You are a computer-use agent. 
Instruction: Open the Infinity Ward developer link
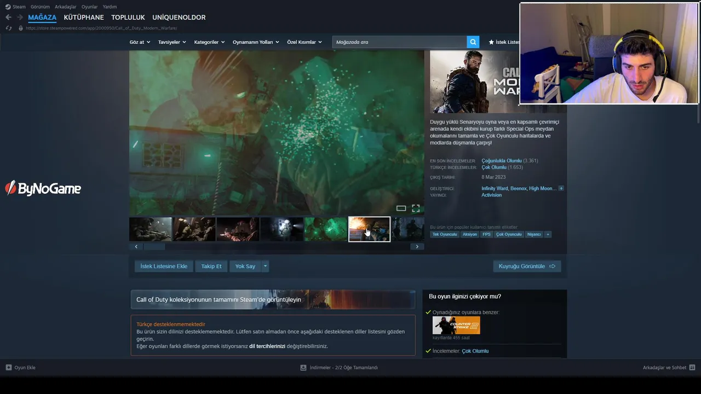click(x=495, y=188)
